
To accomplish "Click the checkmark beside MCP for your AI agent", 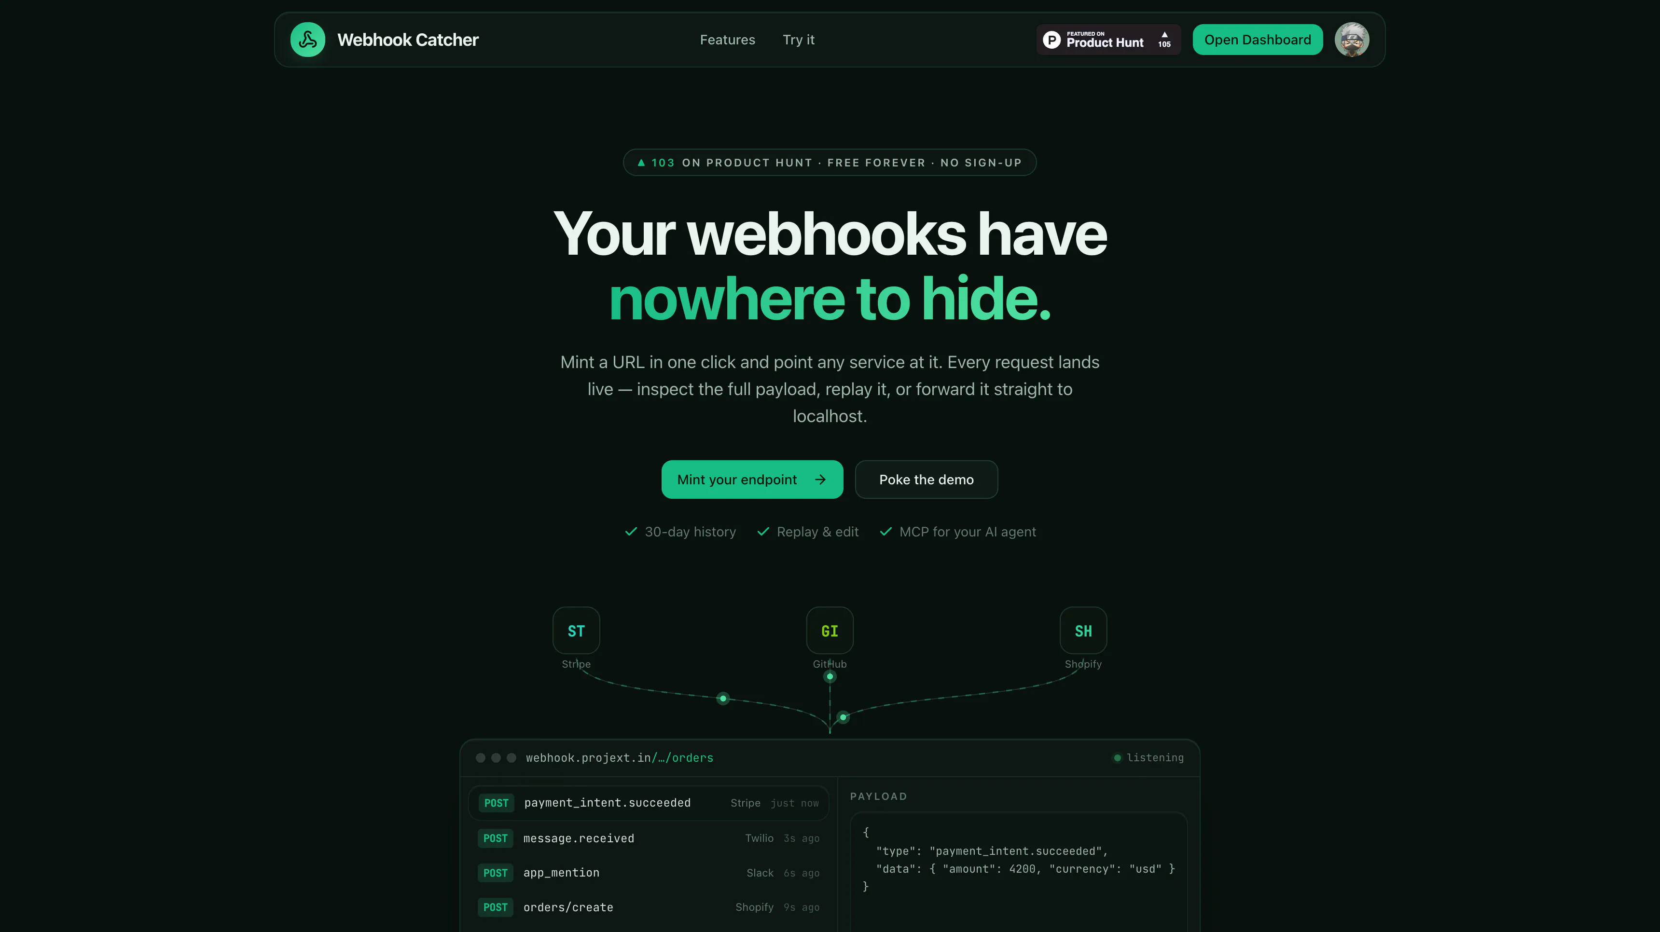I will tap(886, 532).
